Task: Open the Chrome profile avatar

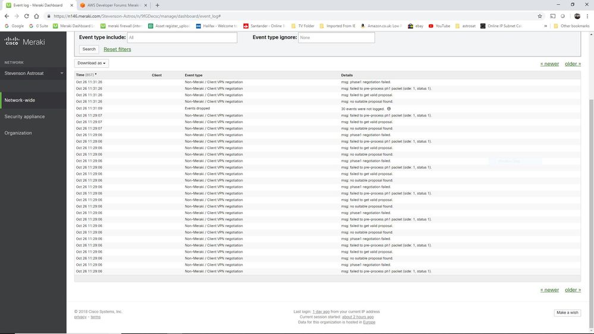Action: pyautogui.click(x=577, y=16)
